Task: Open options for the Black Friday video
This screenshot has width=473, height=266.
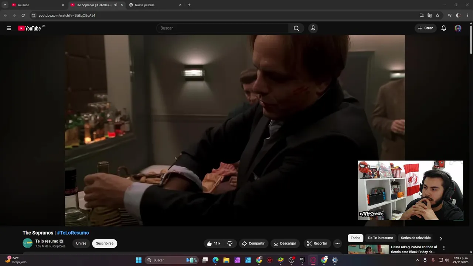Action: pyautogui.click(x=444, y=248)
